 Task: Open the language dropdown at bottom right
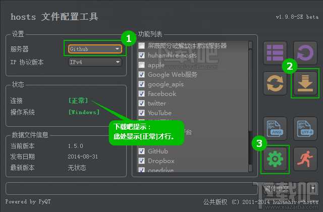coord(285,189)
